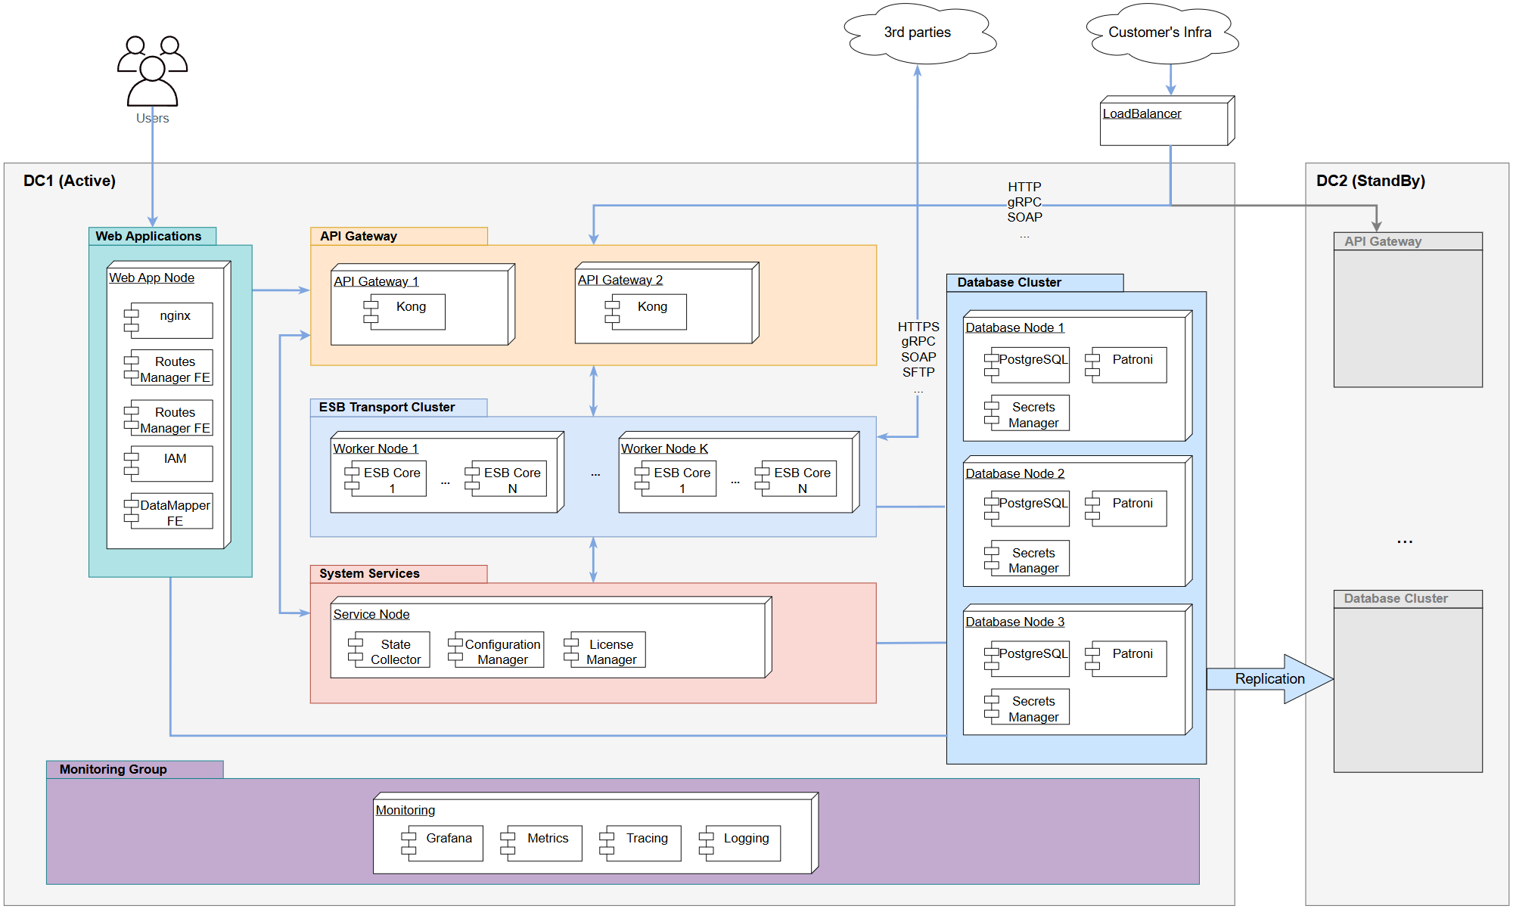The height and width of the screenshot is (909, 1513).
Task: Click the License Manager component
Action: (610, 651)
